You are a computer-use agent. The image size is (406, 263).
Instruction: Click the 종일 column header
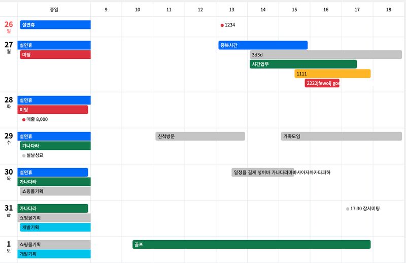[54, 10]
